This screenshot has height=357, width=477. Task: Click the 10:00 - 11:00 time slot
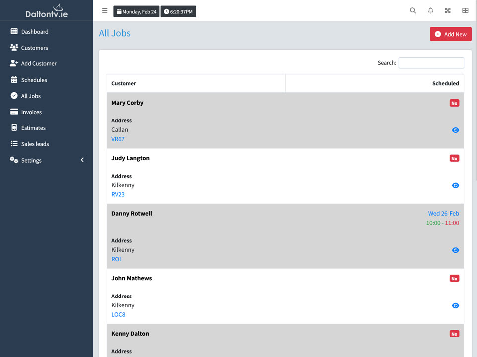pyautogui.click(x=442, y=223)
